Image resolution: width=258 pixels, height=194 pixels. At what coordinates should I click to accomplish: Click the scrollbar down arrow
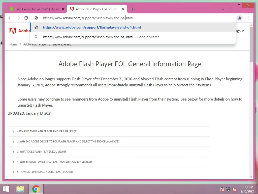(251, 177)
